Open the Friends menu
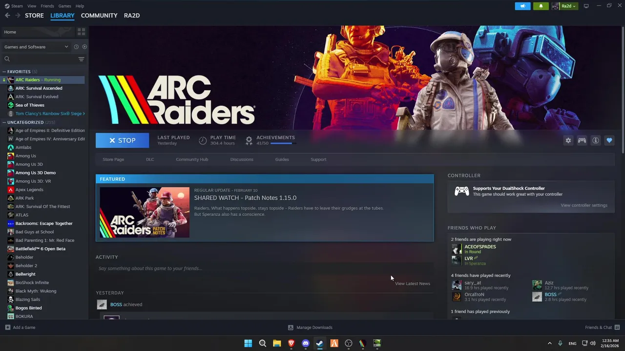The width and height of the screenshot is (625, 351). pos(47,6)
